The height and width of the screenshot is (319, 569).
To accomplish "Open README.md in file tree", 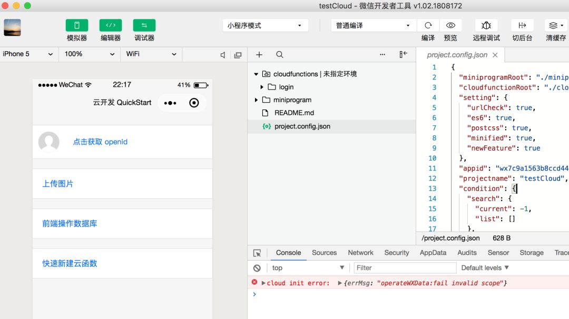I will coord(294,113).
